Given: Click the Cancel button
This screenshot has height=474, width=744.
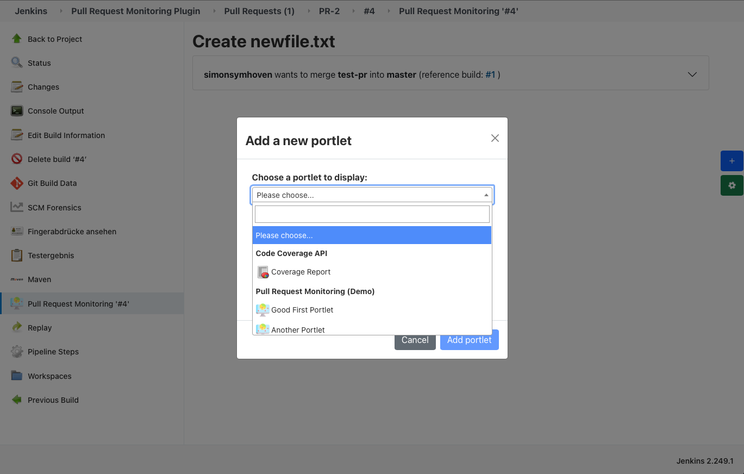Looking at the screenshot, I should click(x=415, y=340).
